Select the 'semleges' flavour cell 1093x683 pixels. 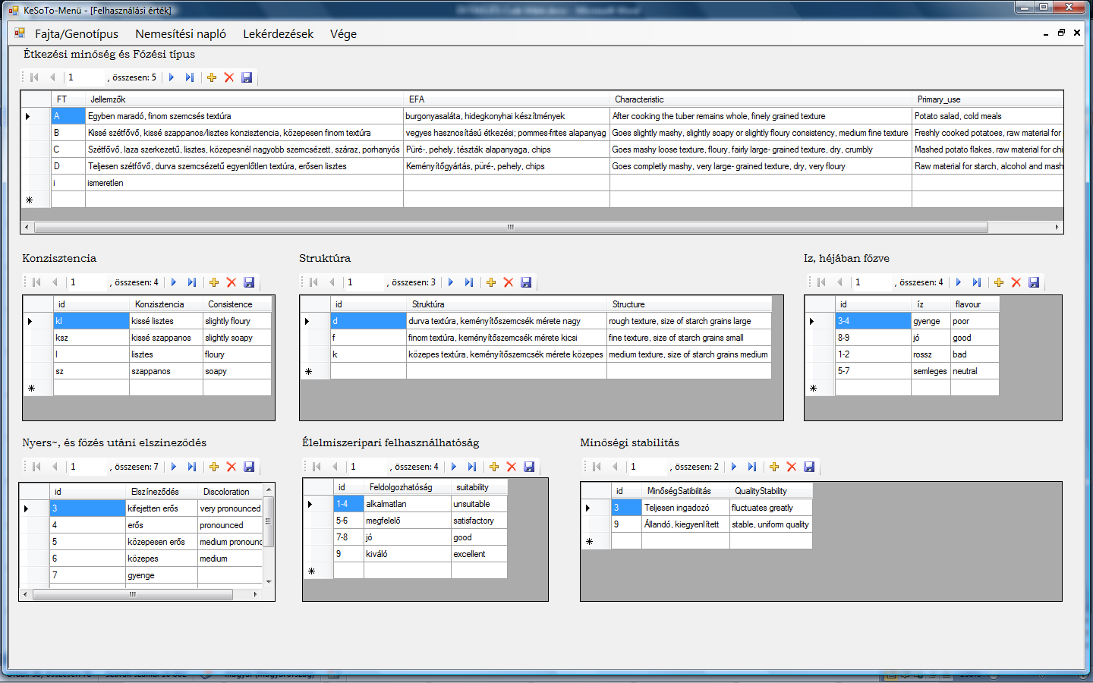(x=931, y=371)
